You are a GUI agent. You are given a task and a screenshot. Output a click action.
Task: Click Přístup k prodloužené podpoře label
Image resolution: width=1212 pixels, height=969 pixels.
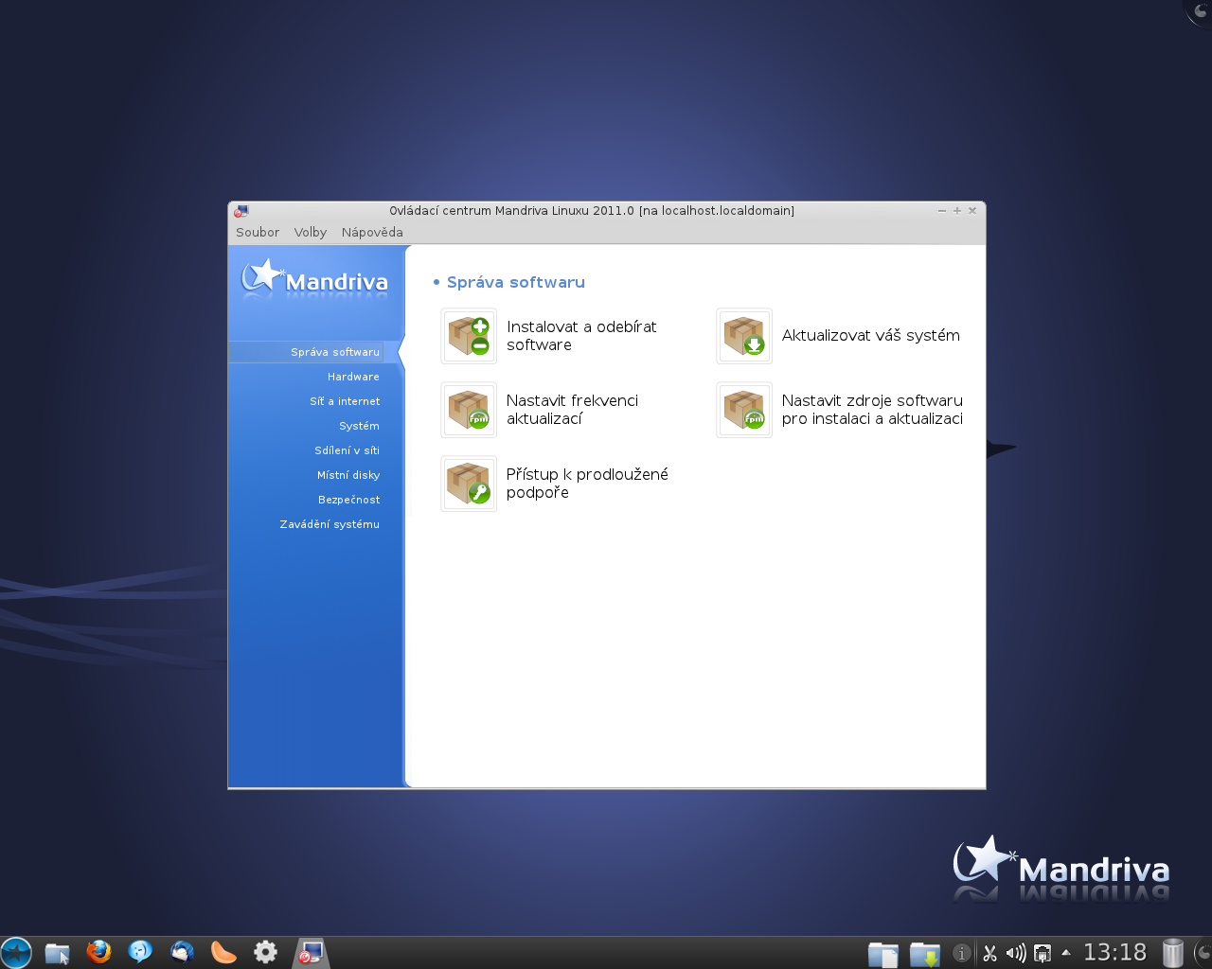click(x=587, y=484)
